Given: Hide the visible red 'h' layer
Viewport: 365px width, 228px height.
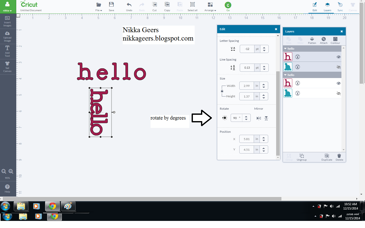Looking at the screenshot, I should 339,57.
